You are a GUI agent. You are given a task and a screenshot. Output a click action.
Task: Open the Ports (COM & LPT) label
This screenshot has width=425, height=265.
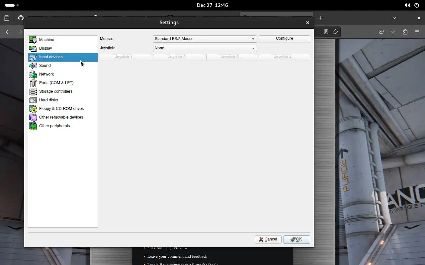click(56, 83)
